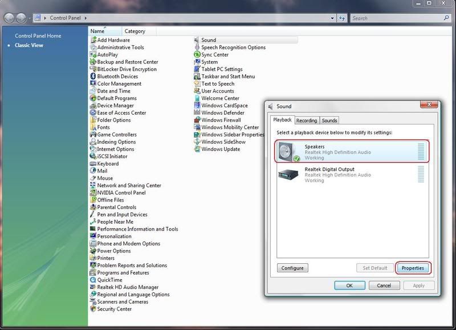Click the NVIDIA Control Panel icon

coord(93,192)
